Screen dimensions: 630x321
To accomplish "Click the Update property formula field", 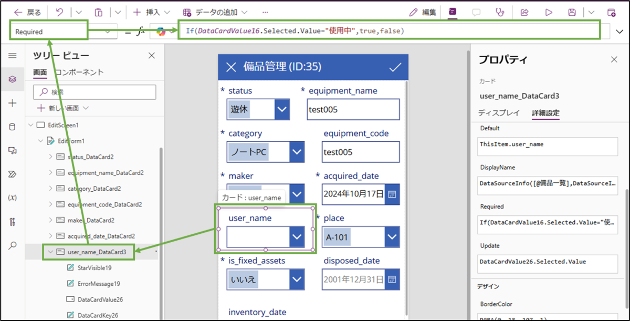I will click(548, 264).
